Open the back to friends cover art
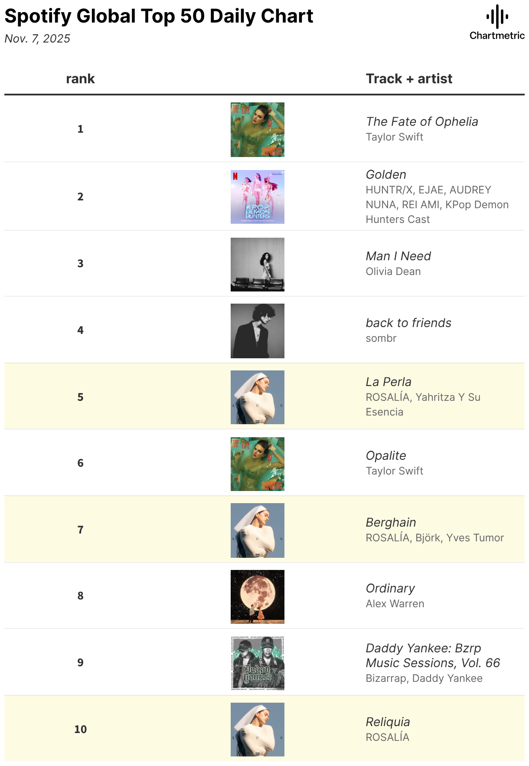 (258, 331)
